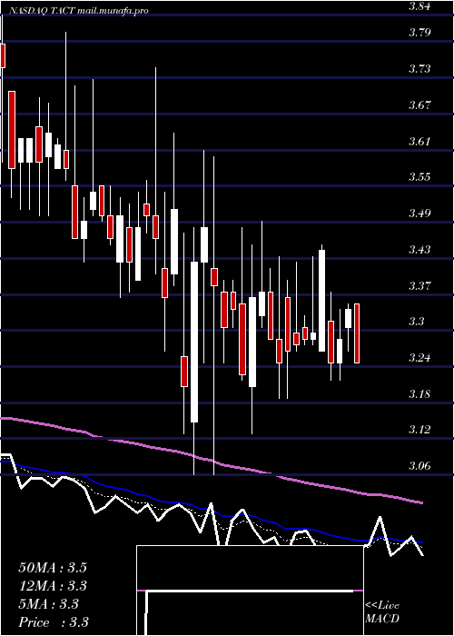Viewport: 454px width, 636px height.
Task: Click the 3.55 price axis label
Action: 419,177
